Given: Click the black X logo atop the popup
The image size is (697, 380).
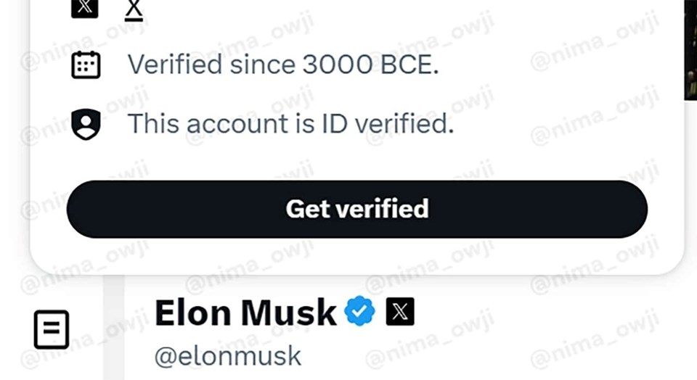Looking at the screenshot, I should point(84,9).
